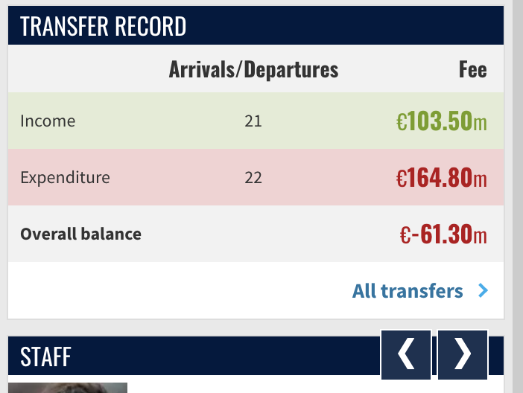Screen dimensions: 523x393
Task: Click the previous staff arrow button
Action: (x=406, y=354)
